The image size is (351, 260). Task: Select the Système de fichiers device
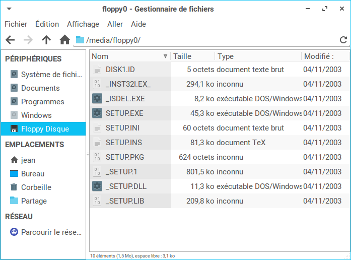tap(50, 75)
